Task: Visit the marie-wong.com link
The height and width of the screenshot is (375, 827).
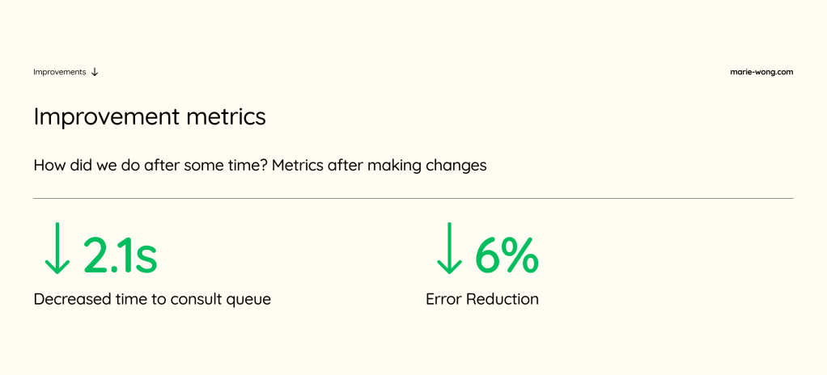Action: pos(761,72)
